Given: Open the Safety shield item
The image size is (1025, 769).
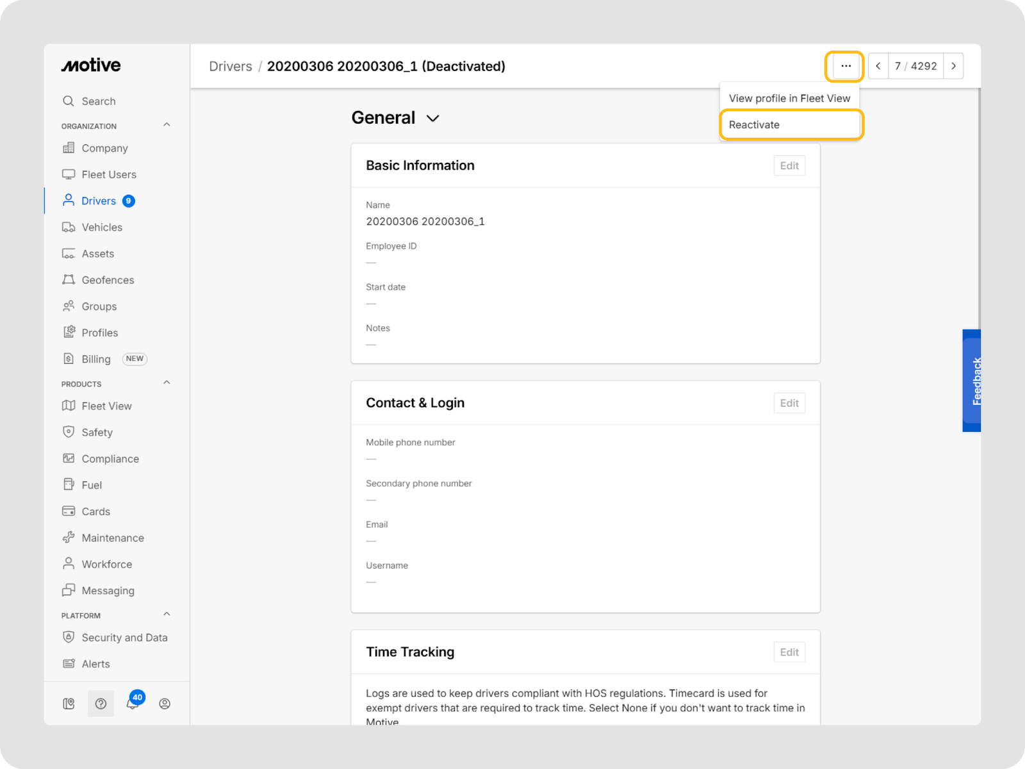Looking at the screenshot, I should 97,433.
